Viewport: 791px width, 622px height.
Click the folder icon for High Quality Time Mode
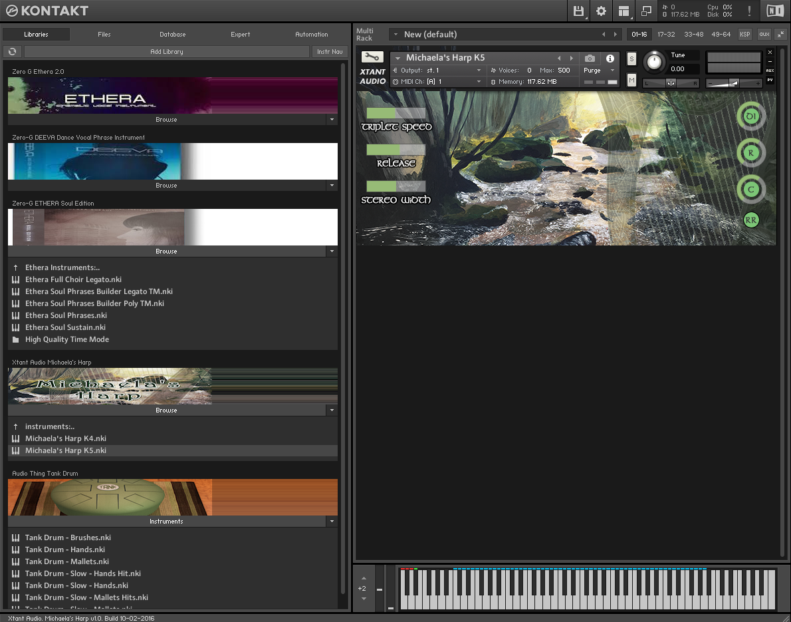[16, 340]
